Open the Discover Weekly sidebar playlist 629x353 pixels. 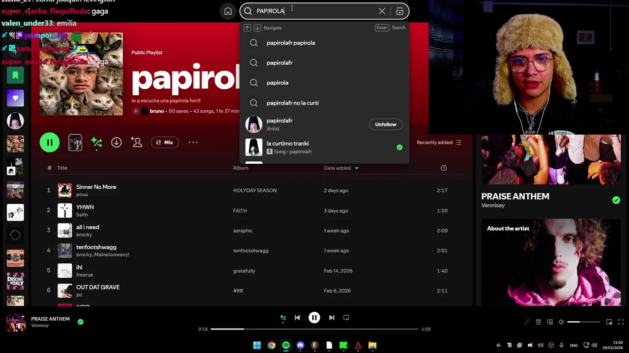15,281
